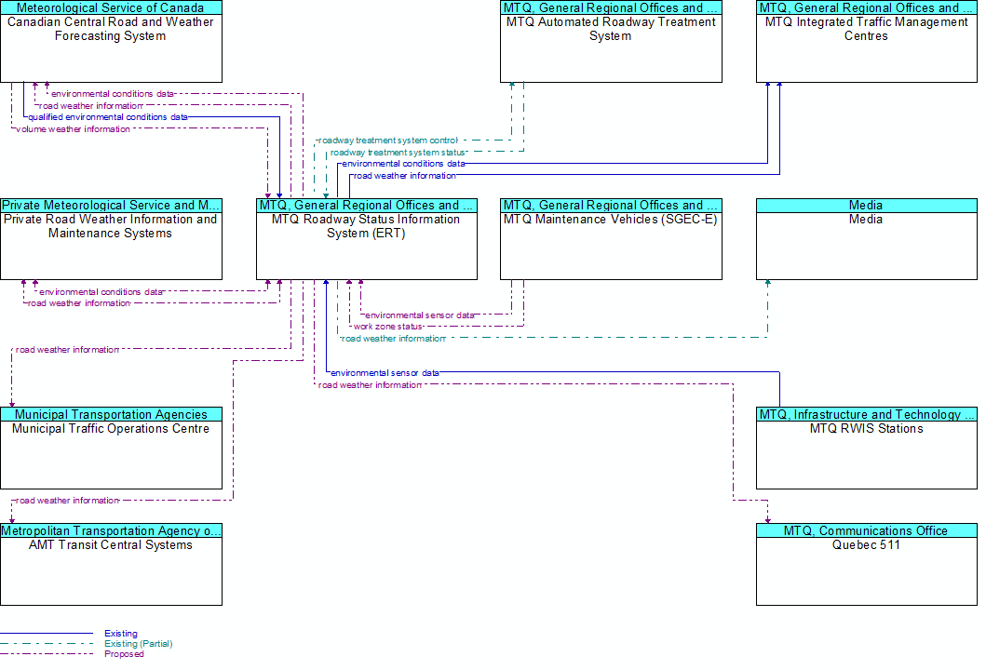Click the 'MTQ, Infrastructure and Technology ...' header
Image resolution: width=986 pixels, height=670 pixels.
[x=867, y=415]
